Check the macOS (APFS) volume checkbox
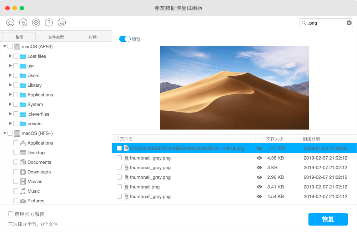357x232 pixels. coord(10,46)
